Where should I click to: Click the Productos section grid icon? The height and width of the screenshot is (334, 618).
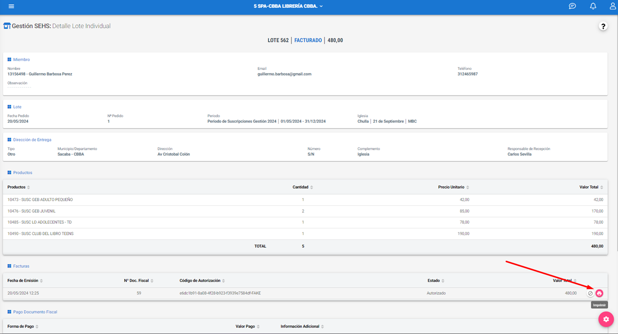click(x=9, y=173)
